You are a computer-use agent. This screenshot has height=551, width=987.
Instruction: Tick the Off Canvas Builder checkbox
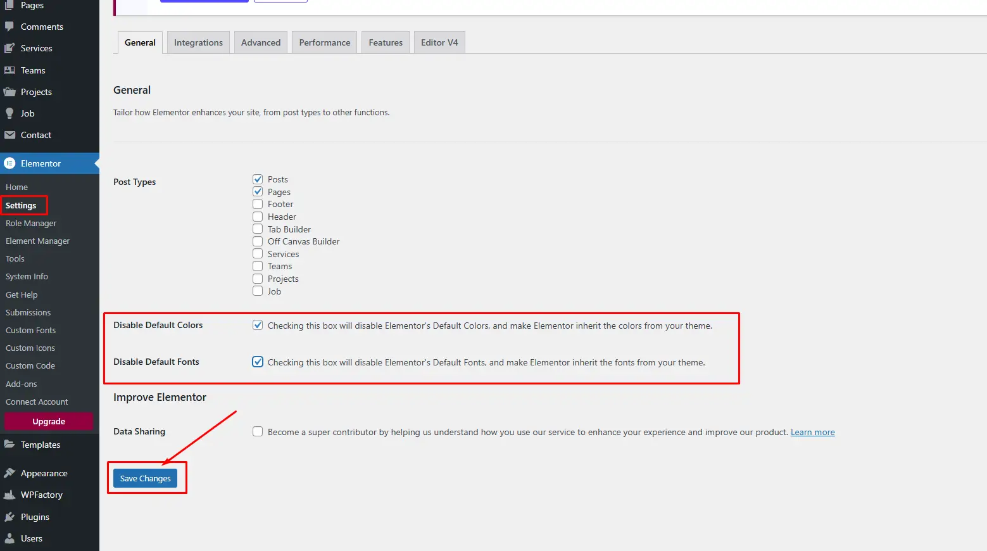pos(258,241)
